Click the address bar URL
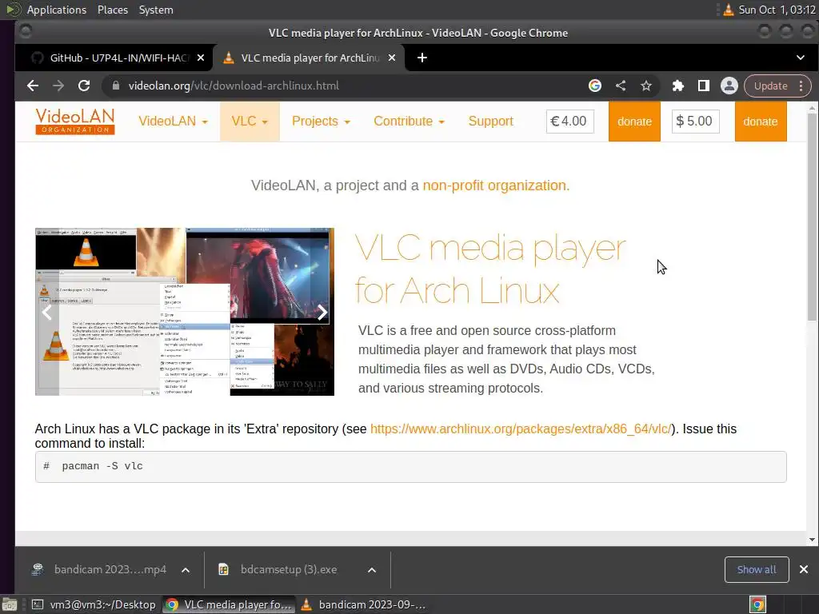The width and height of the screenshot is (819, 614). [x=234, y=86]
